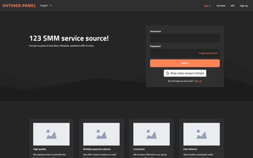Click the SHTIHER.PANEL logo

pos(19,6)
